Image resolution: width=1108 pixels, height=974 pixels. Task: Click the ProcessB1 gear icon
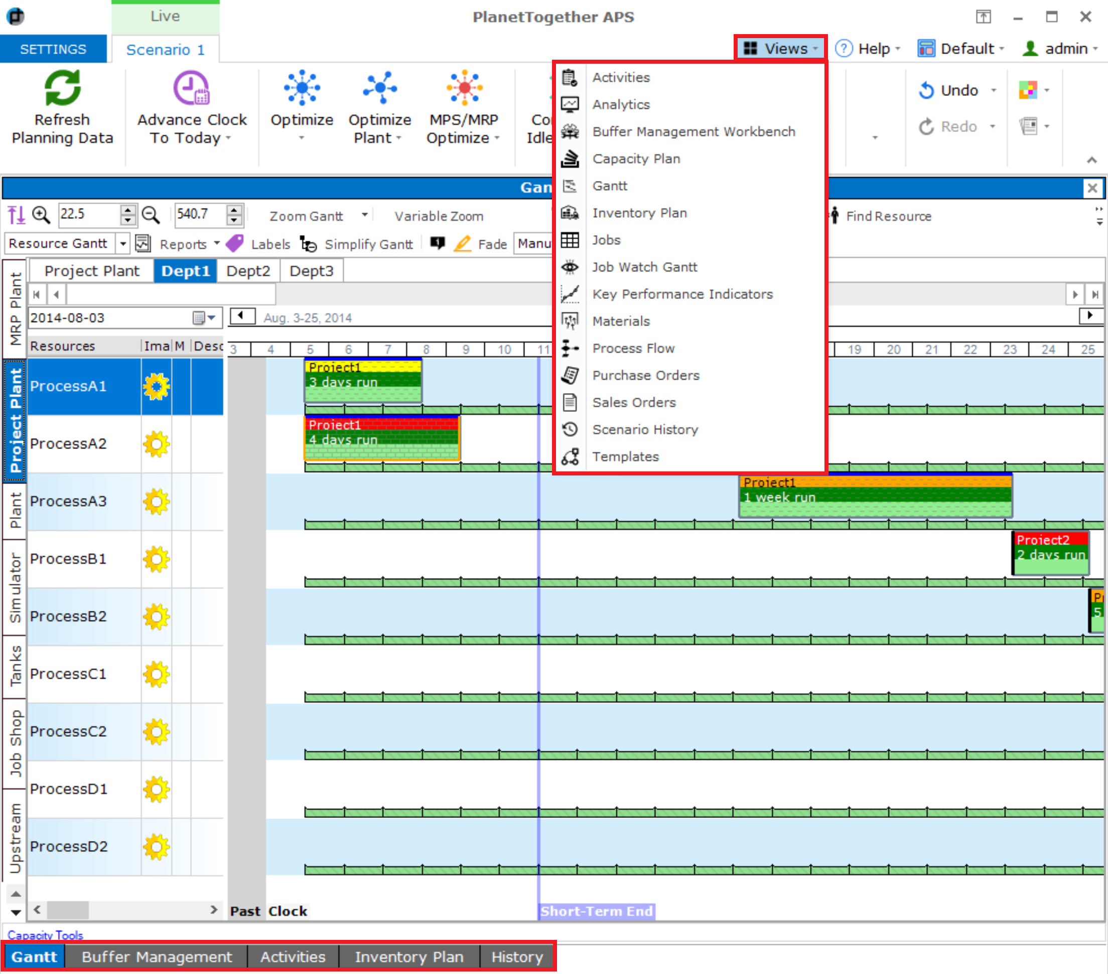click(156, 559)
